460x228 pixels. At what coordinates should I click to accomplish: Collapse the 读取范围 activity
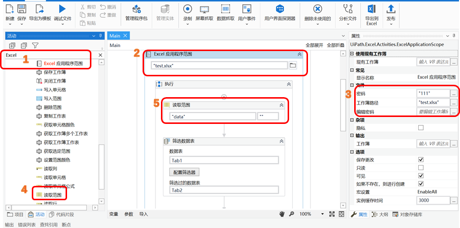(281, 105)
